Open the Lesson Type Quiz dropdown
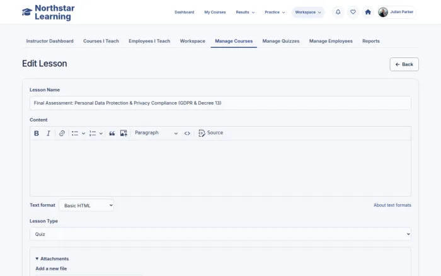The width and height of the screenshot is (441, 276). (220, 234)
